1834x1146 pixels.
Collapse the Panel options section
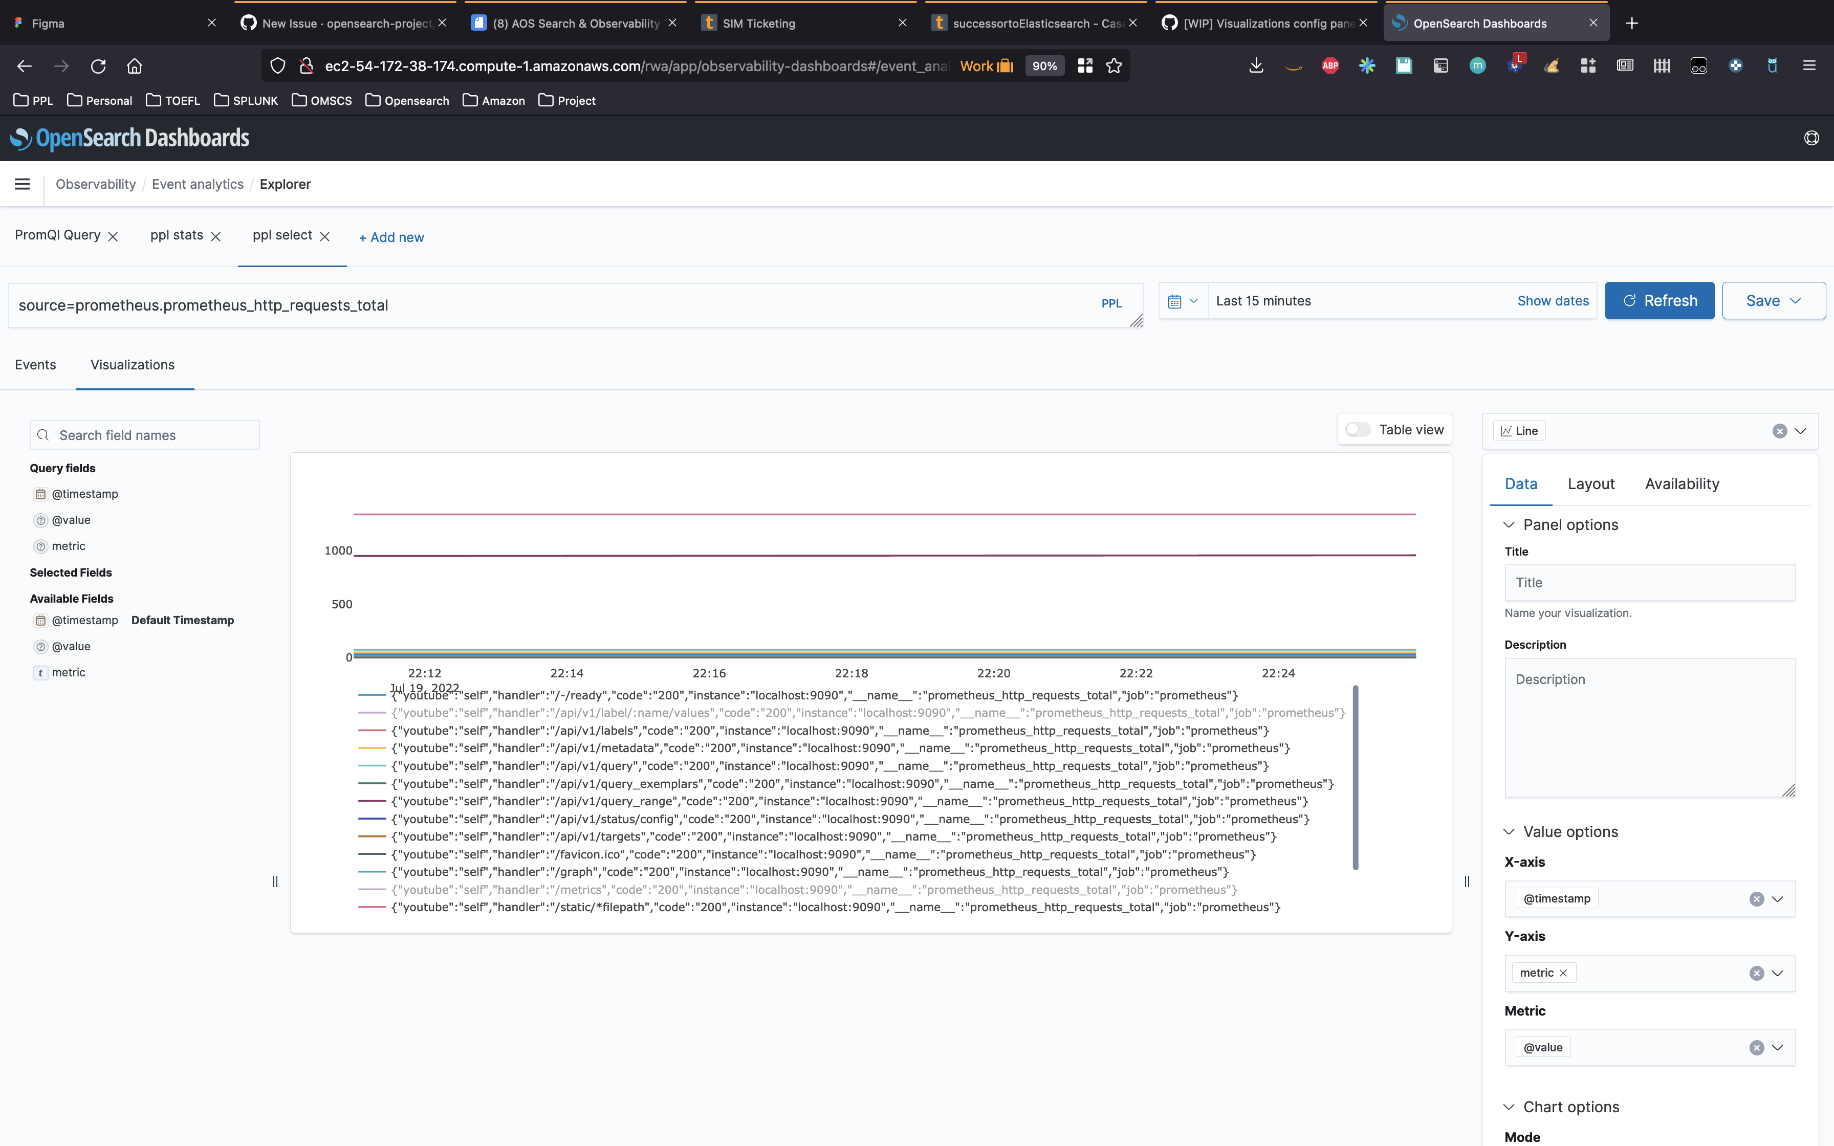(x=1509, y=524)
